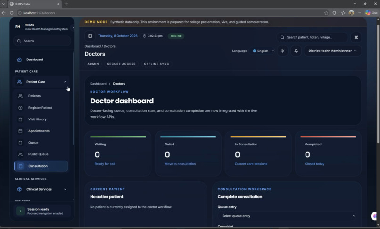The width and height of the screenshot is (380, 229).
Task: Click the Appointments calendar icon
Action: (x=21, y=131)
